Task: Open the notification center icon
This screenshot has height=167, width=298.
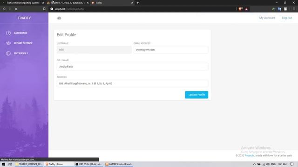Action: click(292, 164)
